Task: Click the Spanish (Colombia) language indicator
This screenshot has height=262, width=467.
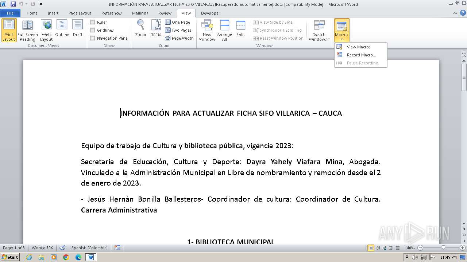Action: (x=89, y=248)
